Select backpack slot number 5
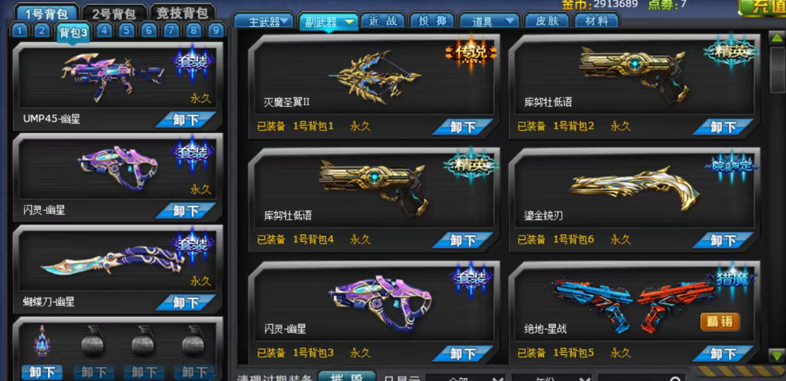 pos(126,31)
